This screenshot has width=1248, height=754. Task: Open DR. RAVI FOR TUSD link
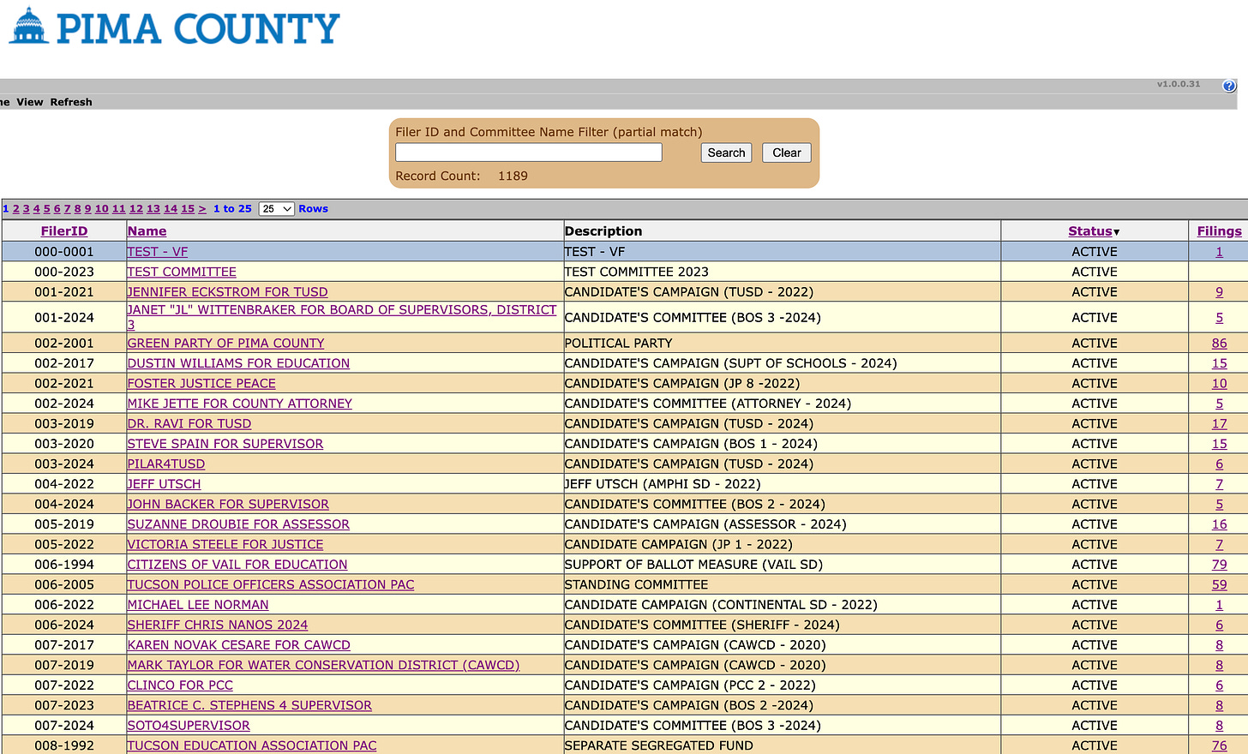pyautogui.click(x=189, y=424)
